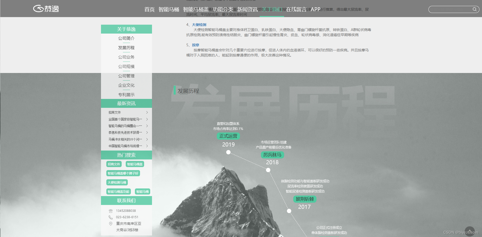Click the 关于恭逸 sidebar header
The width and height of the screenshot is (482, 237).
[x=126, y=29]
